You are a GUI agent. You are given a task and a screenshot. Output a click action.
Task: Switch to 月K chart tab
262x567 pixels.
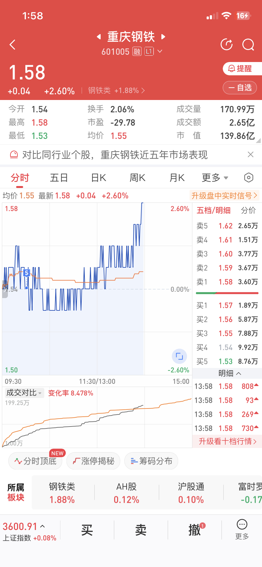177,178
